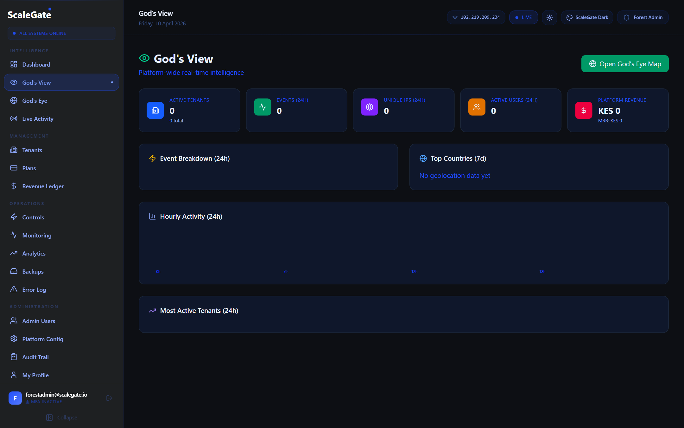
Task: Click the blue Active Tenants building icon
Action: pyautogui.click(x=155, y=110)
